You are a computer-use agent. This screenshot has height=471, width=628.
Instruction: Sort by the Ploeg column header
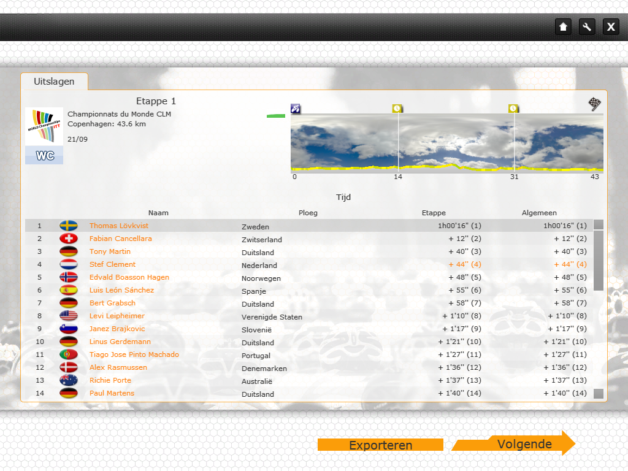coord(308,213)
